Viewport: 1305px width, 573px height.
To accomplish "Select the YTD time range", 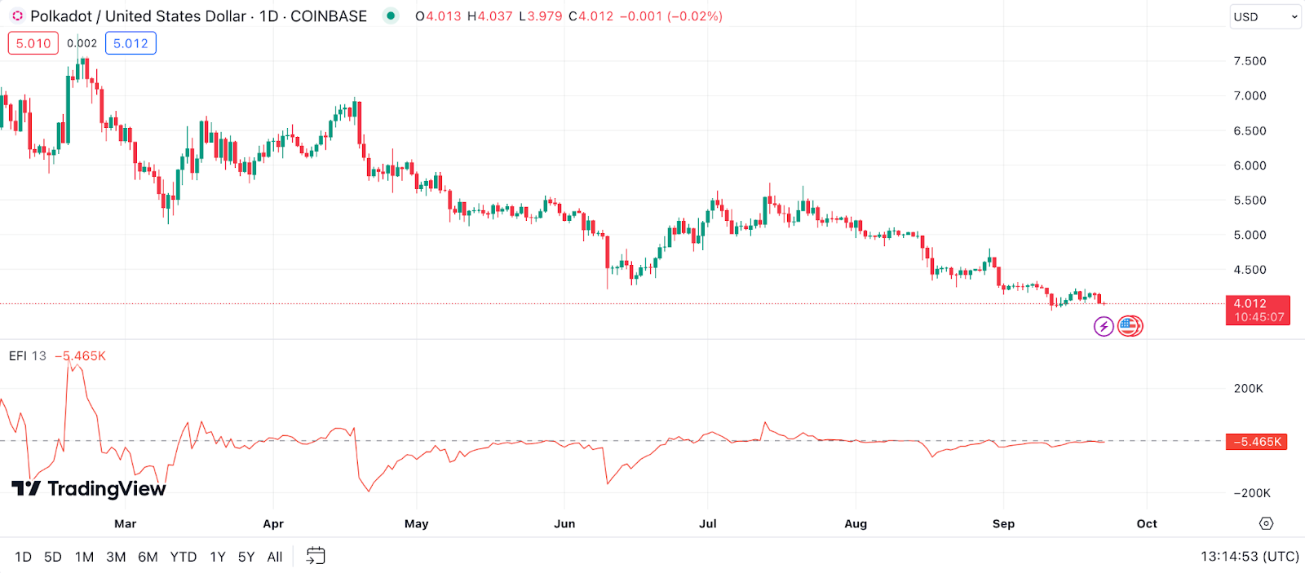I will click(x=184, y=557).
